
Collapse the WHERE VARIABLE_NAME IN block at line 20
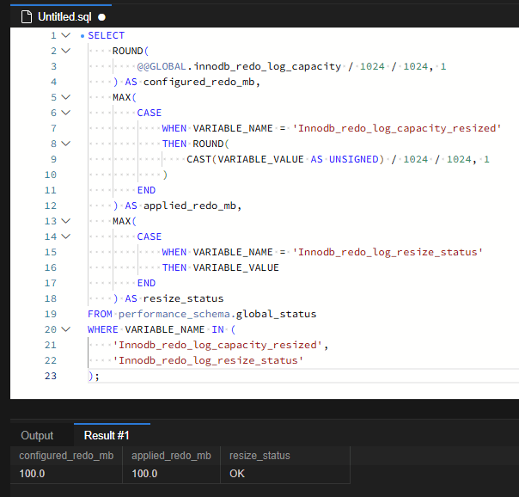pyautogui.click(x=66, y=329)
